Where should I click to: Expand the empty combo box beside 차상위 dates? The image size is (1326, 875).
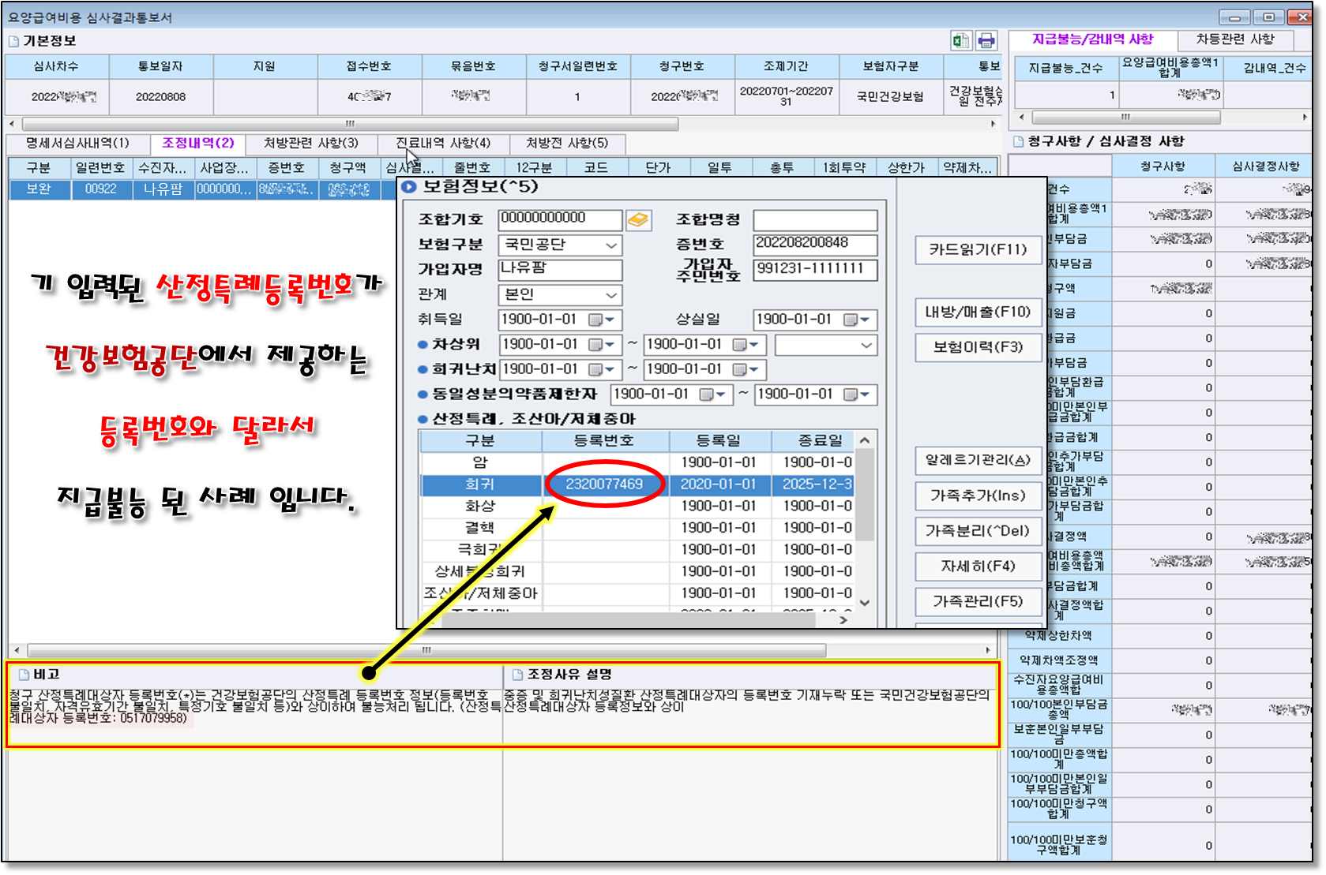[x=866, y=346]
